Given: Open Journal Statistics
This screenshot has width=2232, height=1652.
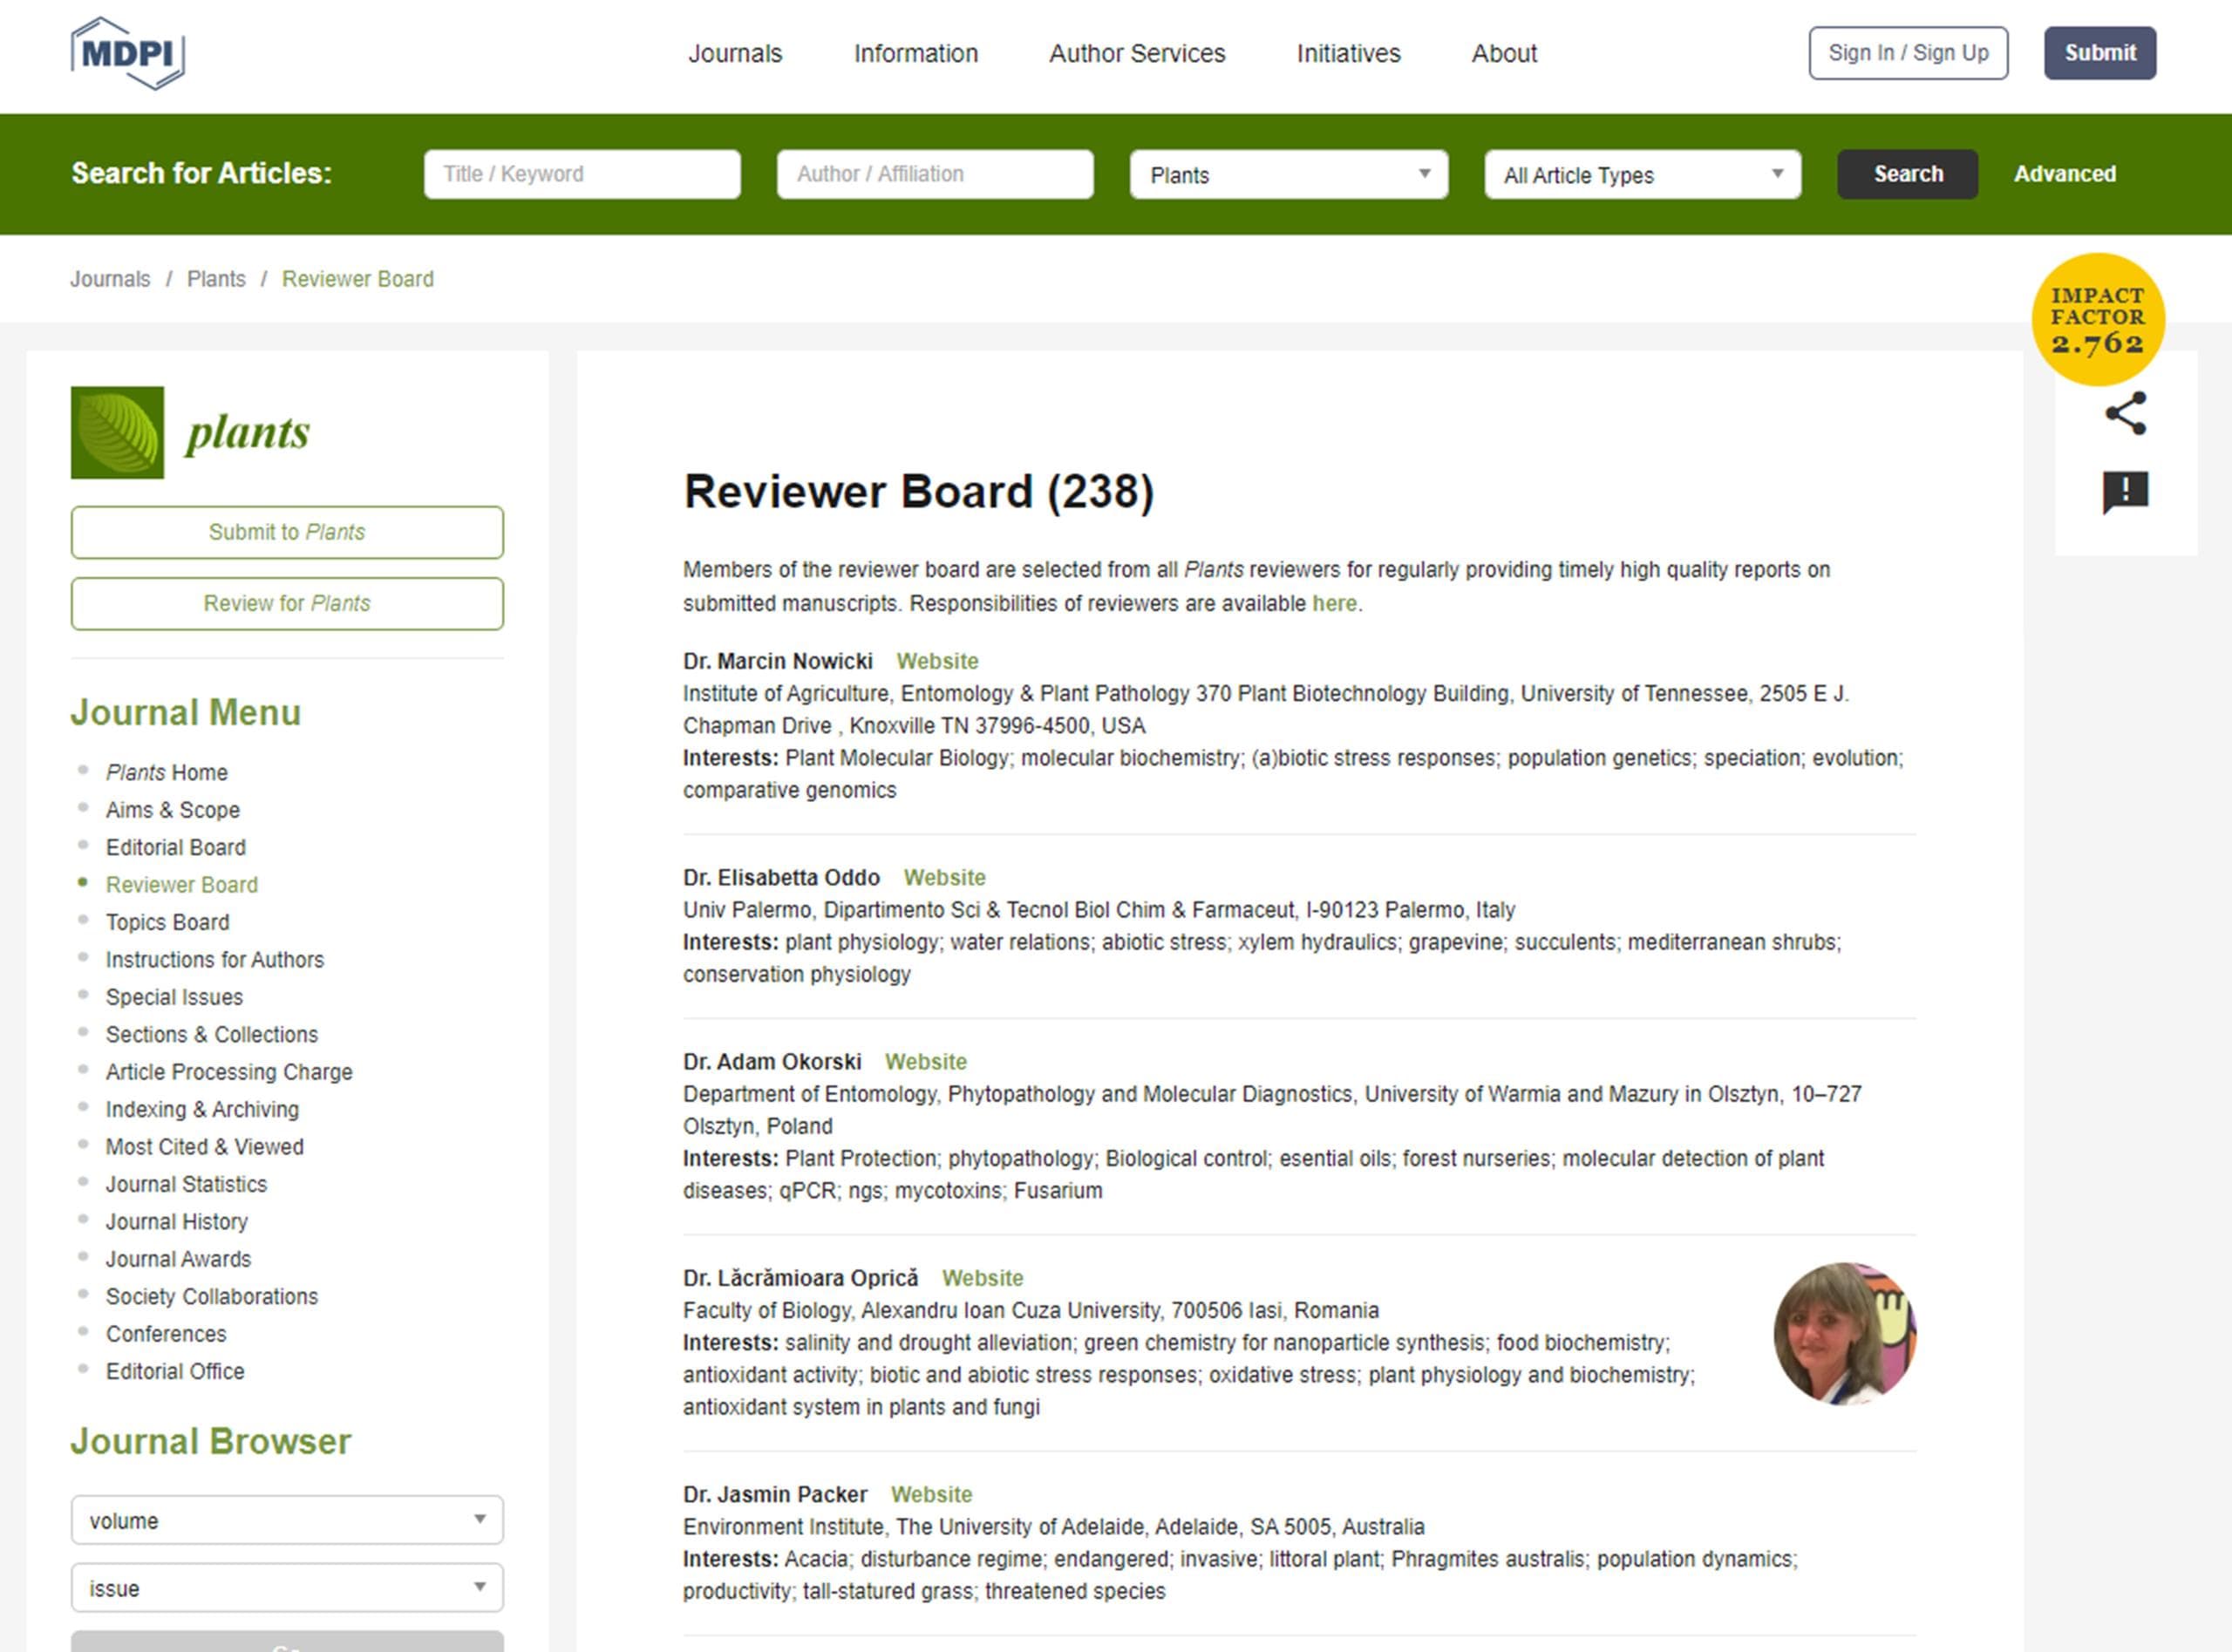Looking at the screenshot, I should pyautogui.click(x=187, y=1184).
